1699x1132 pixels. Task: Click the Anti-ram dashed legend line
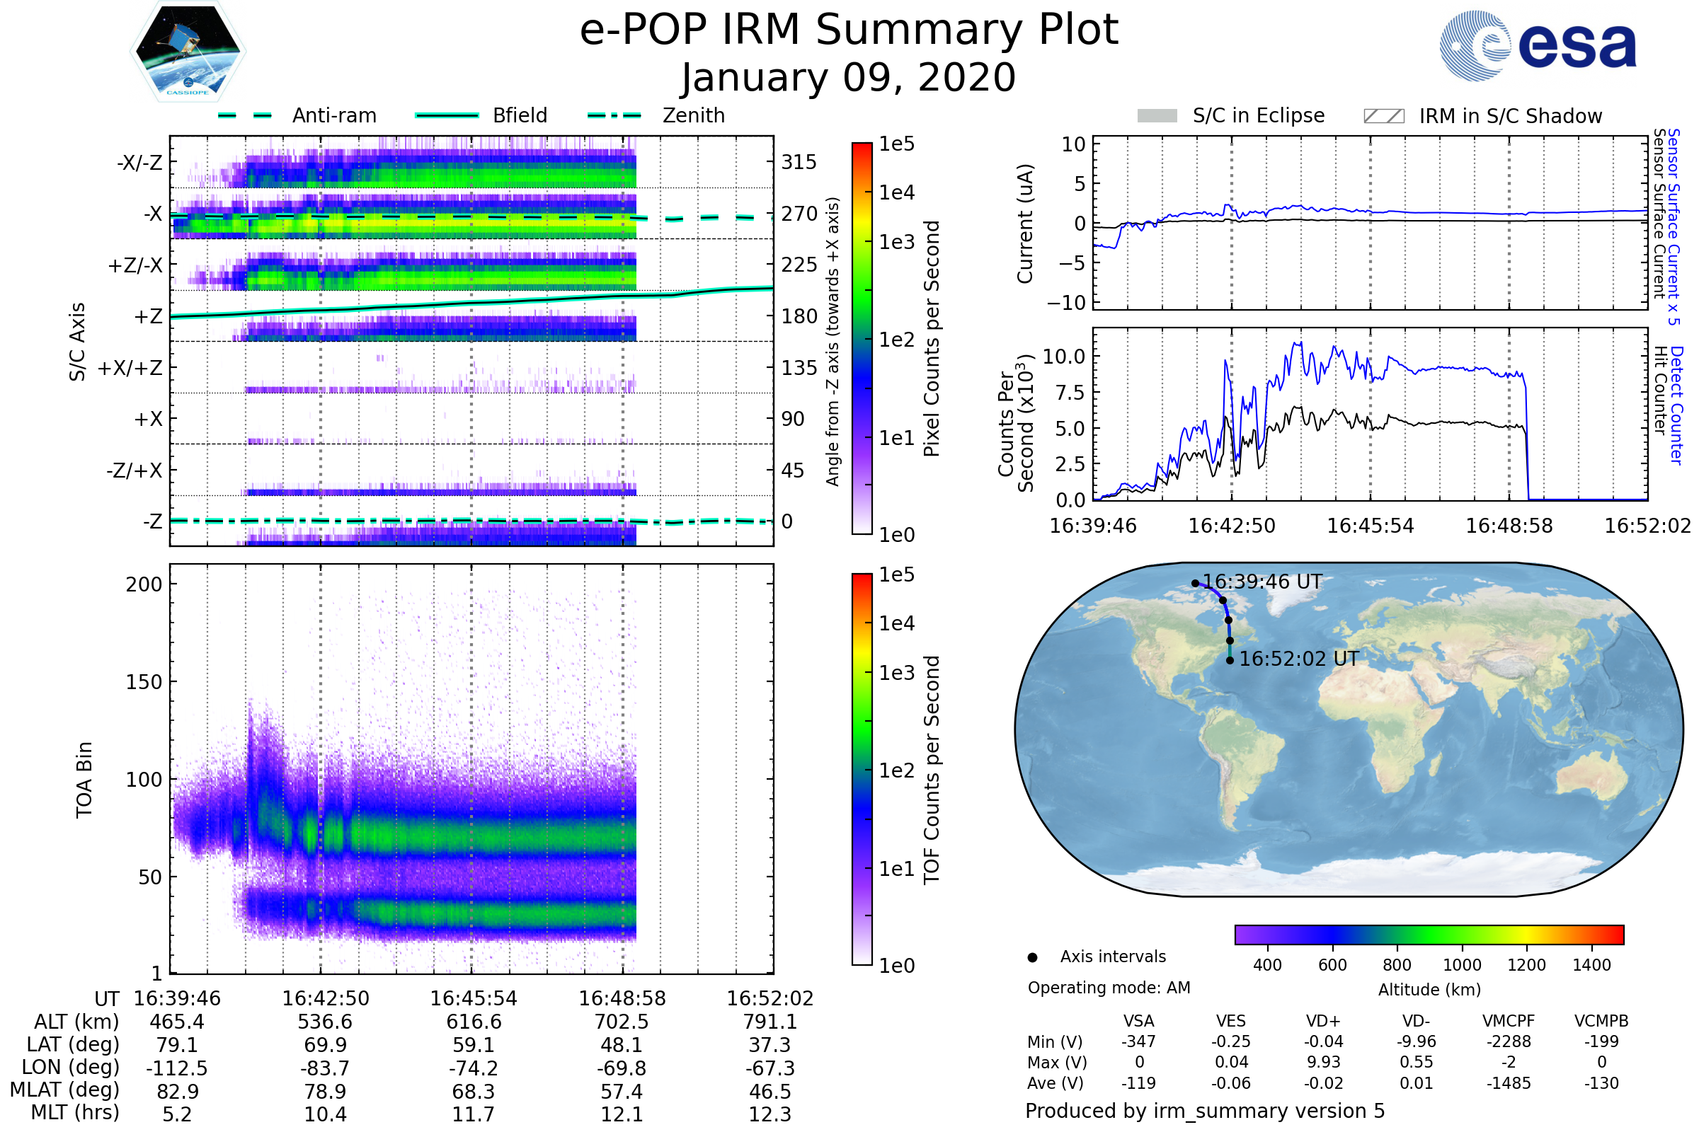click(x=245, y=115)
